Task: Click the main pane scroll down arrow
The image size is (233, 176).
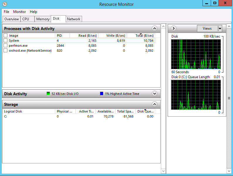Action: click(x=163, y=171)
